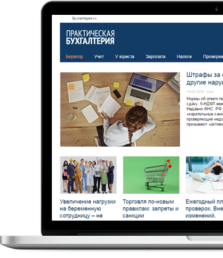The width and height of the screenshot is (223, 258).
Task: Click the laptop webcam indicator icon
Action: point(216,9)
